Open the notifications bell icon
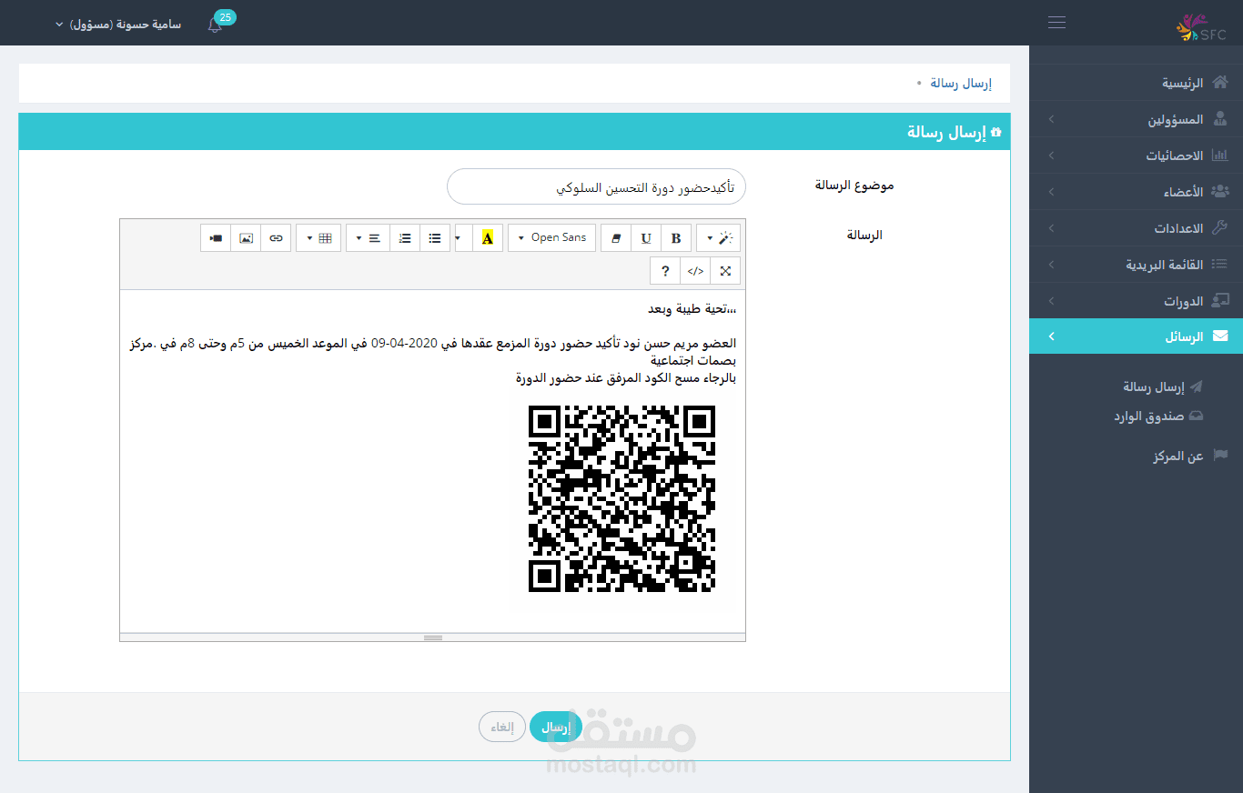Viewport: 1243px width, 793px height. (x=215, y=25)
